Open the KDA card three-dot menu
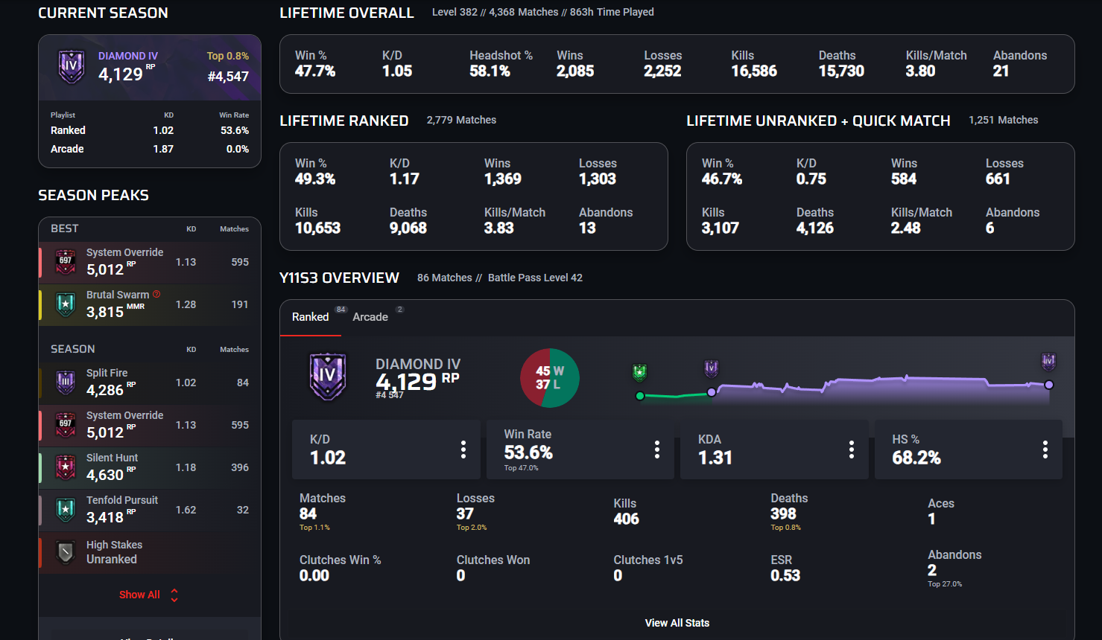Image resolution: width=1102 pixels, height=640 pixels. 852,449
